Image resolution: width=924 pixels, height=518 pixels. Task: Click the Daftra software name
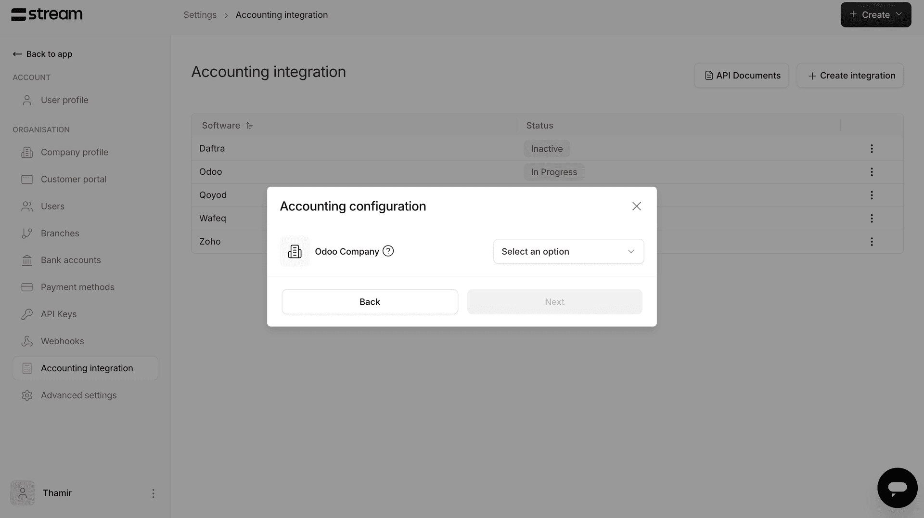point(212,148)
